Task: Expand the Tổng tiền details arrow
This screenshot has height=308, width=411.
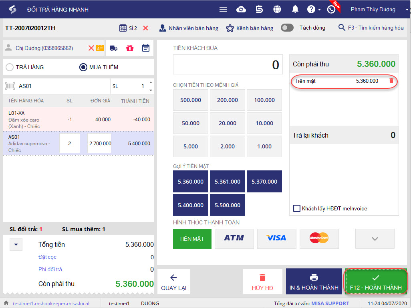Action: pyautogui.click(x=16, y=245)
